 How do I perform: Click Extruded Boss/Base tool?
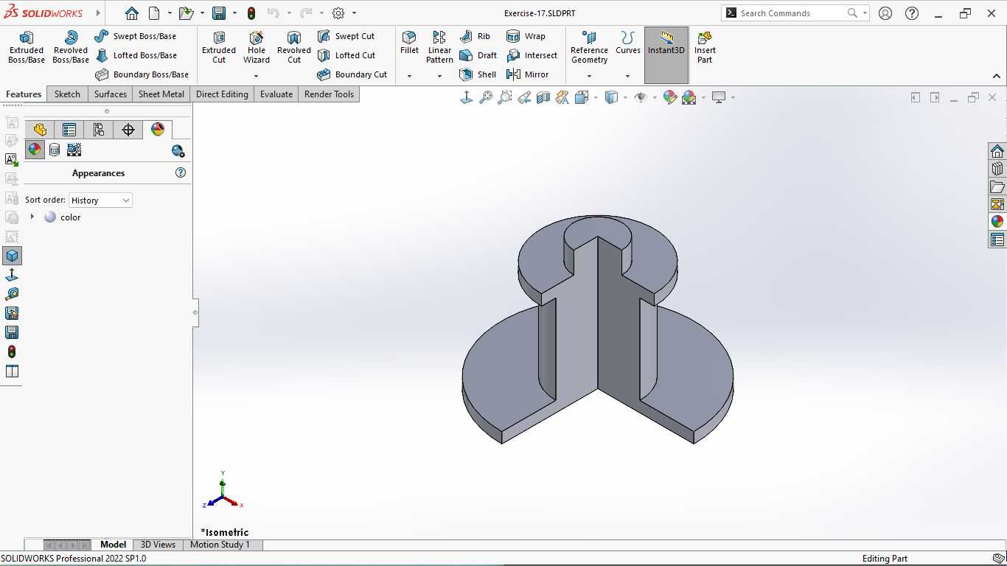coord(27,47)
